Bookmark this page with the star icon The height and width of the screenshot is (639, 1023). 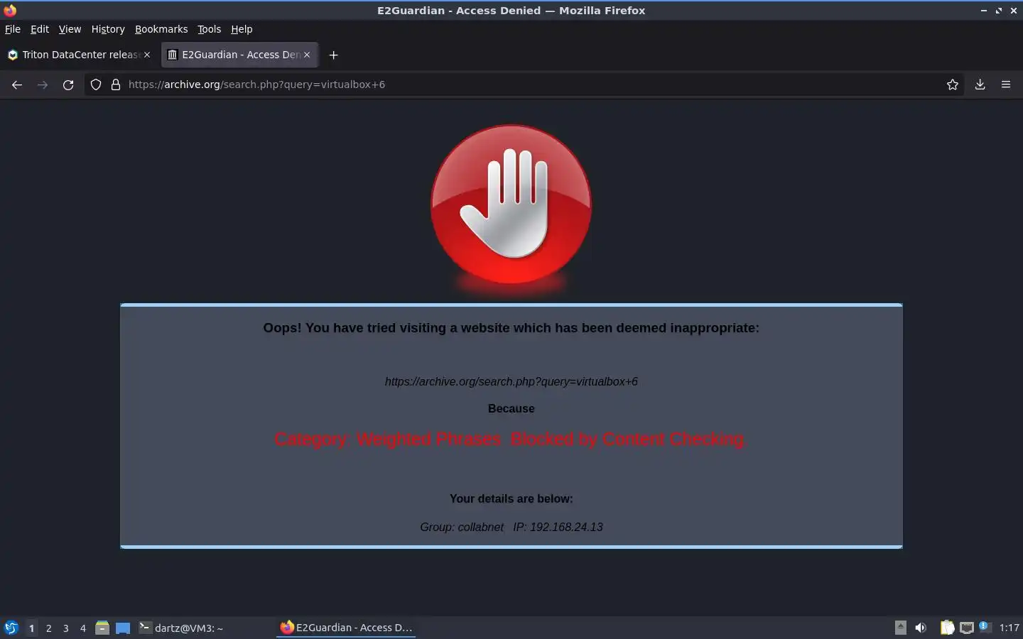[953, 84]
